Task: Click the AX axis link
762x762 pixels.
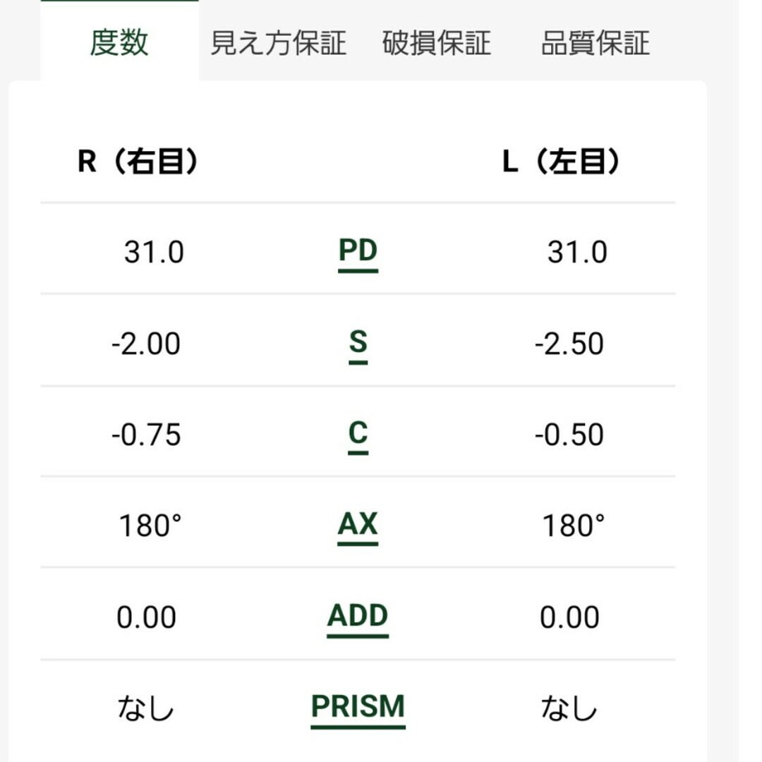Action: click(x=358, y=528)
